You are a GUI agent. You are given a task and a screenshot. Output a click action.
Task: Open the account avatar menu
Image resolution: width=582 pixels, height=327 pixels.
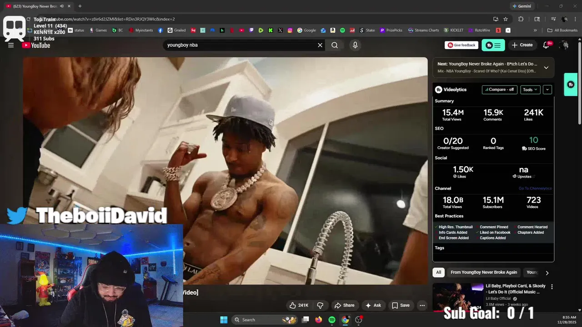point(564,45)
